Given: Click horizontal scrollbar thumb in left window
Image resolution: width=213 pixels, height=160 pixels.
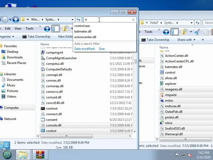Looking at the screenshot, I should [x=67, y=136].
